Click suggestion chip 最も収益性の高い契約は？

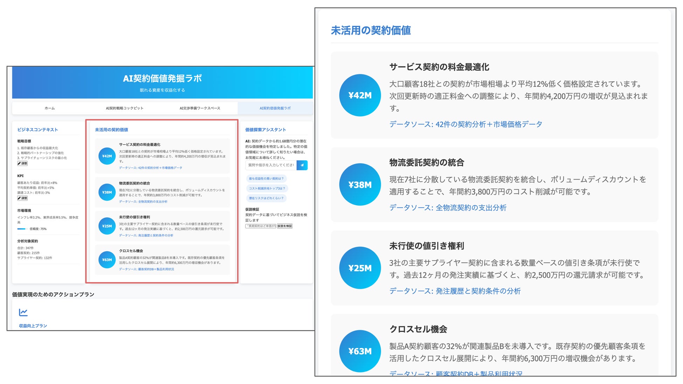coord(266,179)
